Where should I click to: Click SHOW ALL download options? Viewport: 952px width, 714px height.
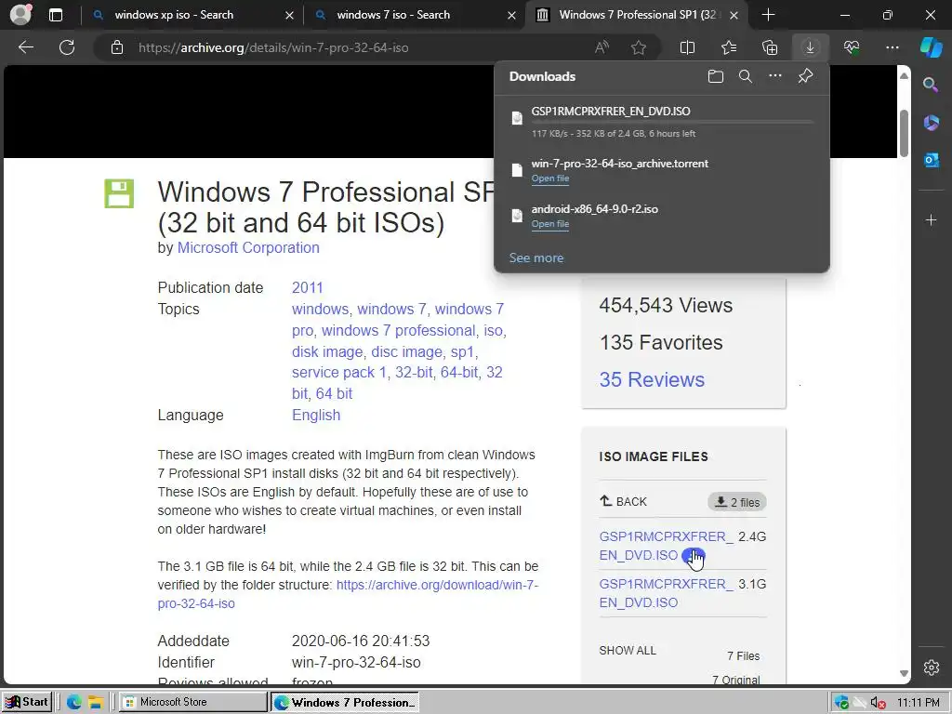pyautogui.click(x=628, y=650)
